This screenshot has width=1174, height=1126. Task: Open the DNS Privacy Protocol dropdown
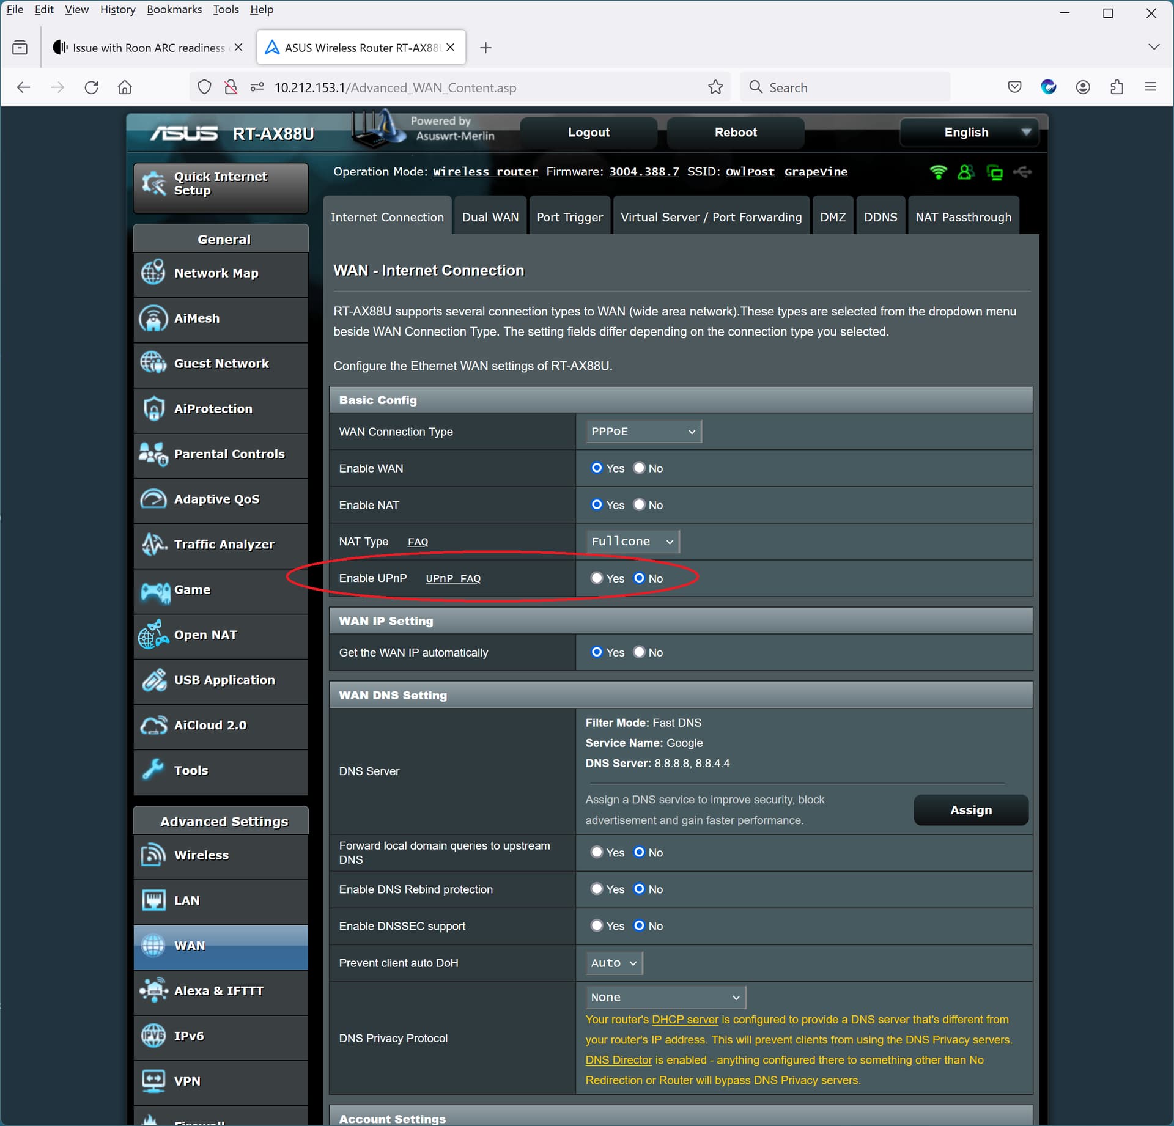pos(665,997)
